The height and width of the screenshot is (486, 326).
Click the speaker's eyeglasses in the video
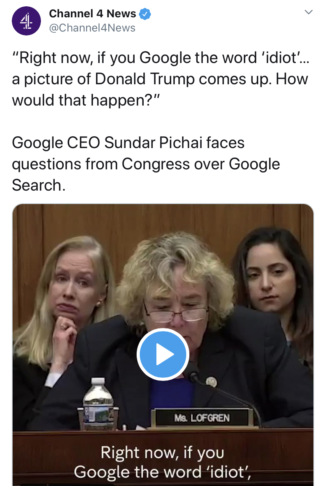[x=176, y=314]
